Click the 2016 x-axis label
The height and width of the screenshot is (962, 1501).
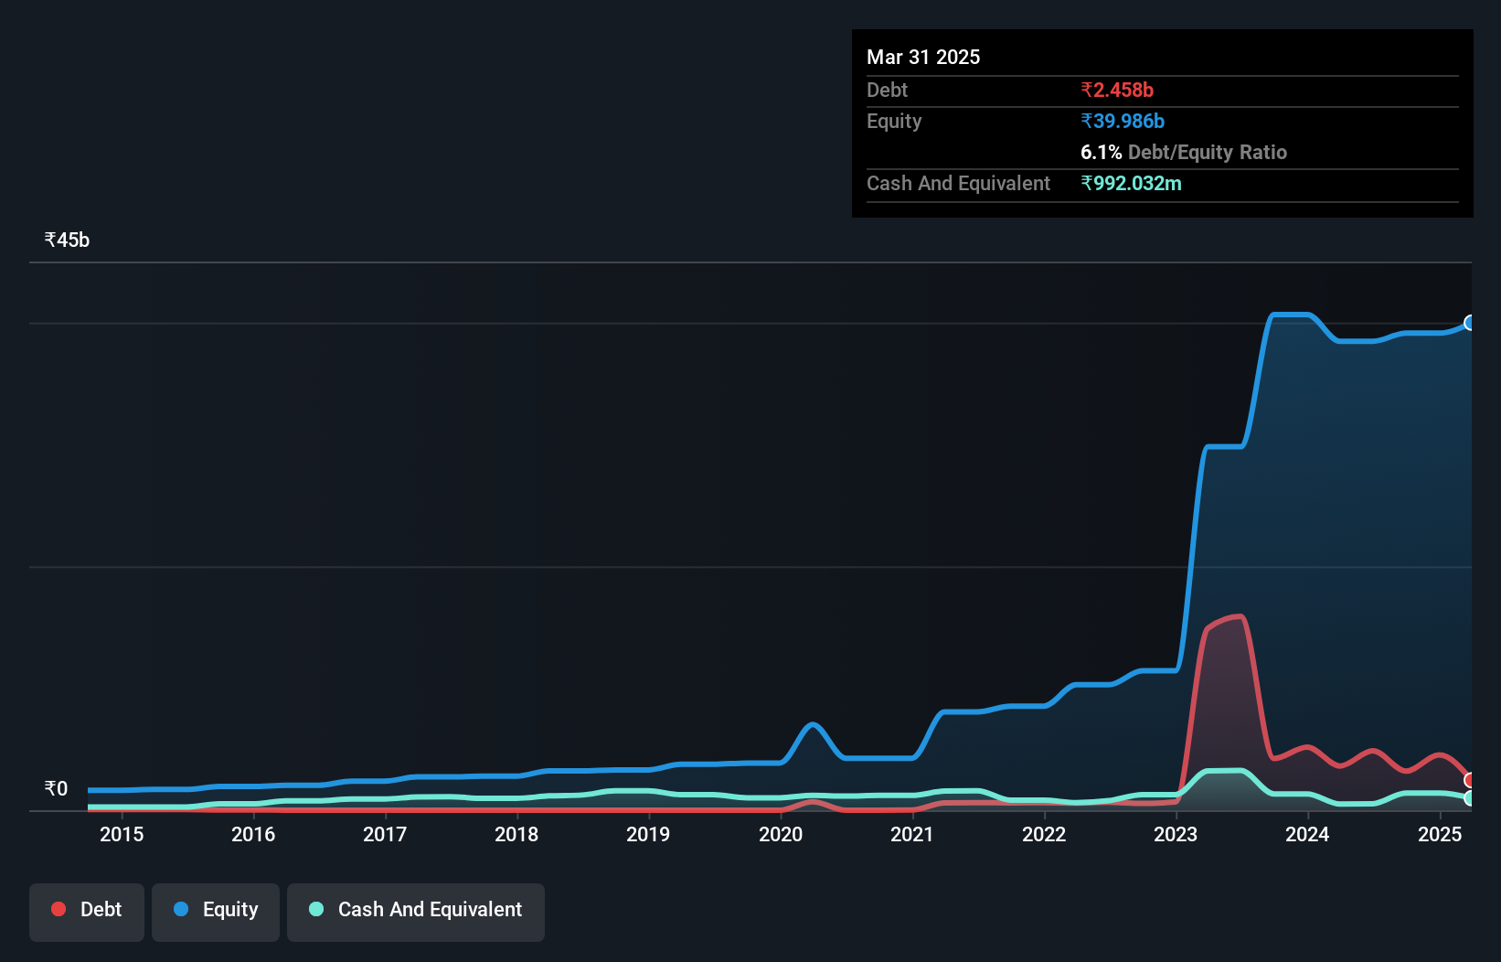(x=253, y=834)
